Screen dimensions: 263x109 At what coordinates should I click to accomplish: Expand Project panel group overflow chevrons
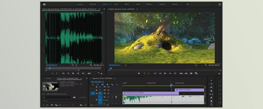87,78
